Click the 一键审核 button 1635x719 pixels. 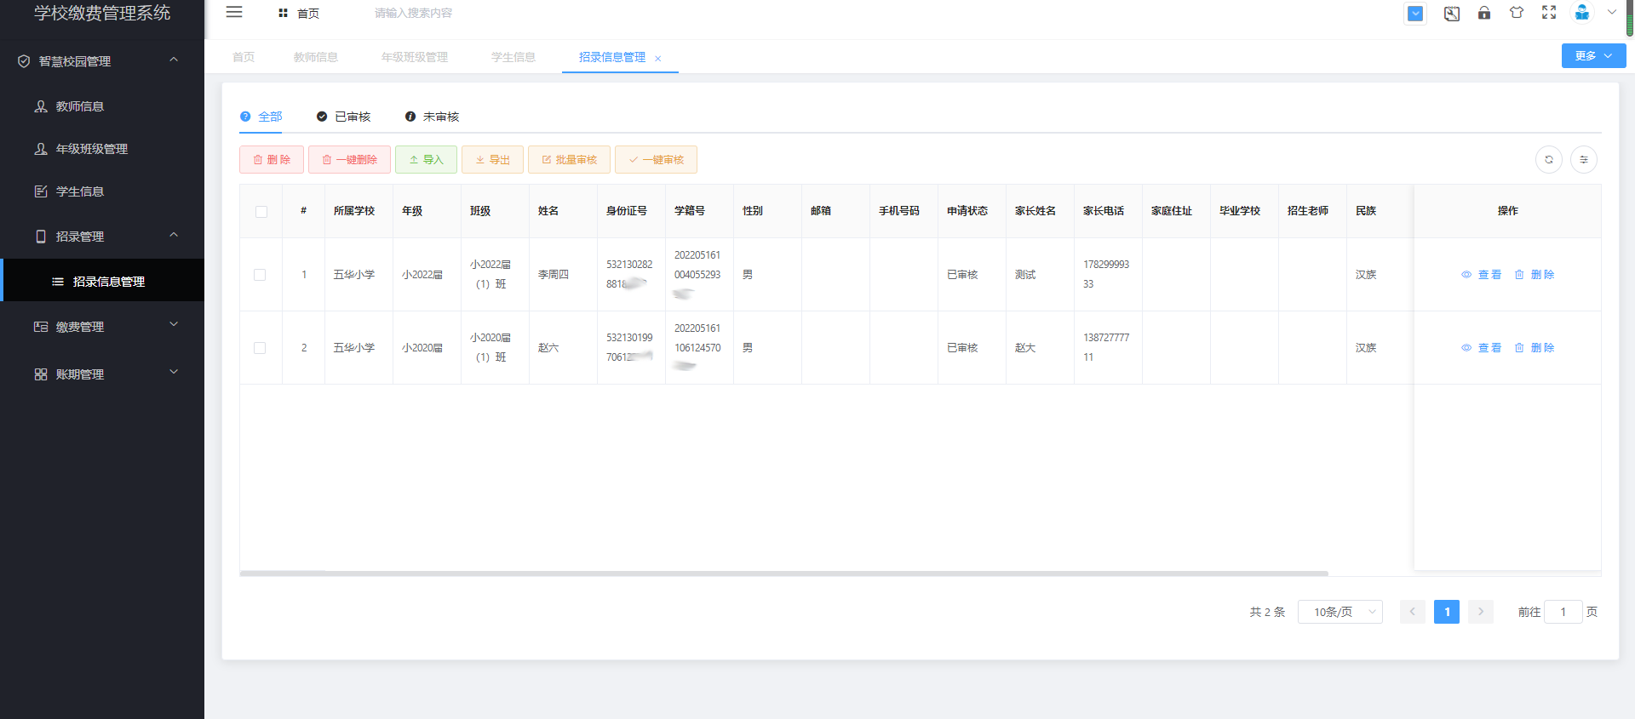point(656,160)
